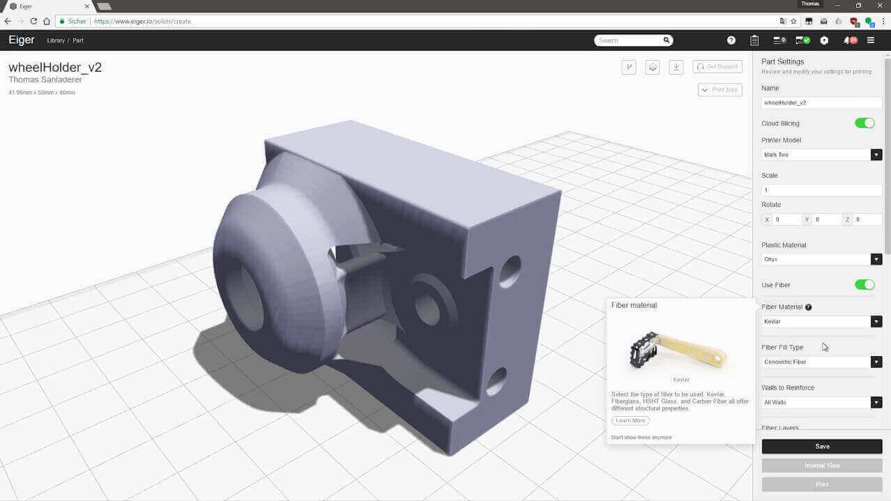
Task: Click the layer view icon above the model
Action: pyautogui.click(x=653, y=66)
